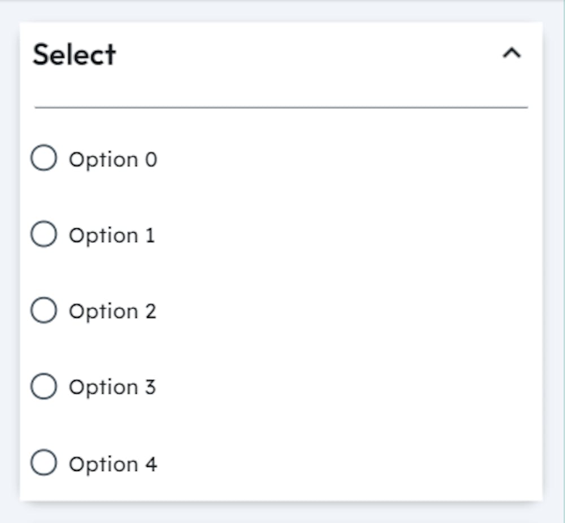Click the Option 0 text label
The width and height of the screenshot is (565, 523).
pyautogui.click(x=113, y=159)
